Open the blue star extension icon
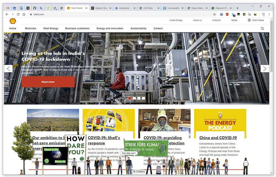The height and width of the screenshot is (177, 276). [x=221, y=14]
